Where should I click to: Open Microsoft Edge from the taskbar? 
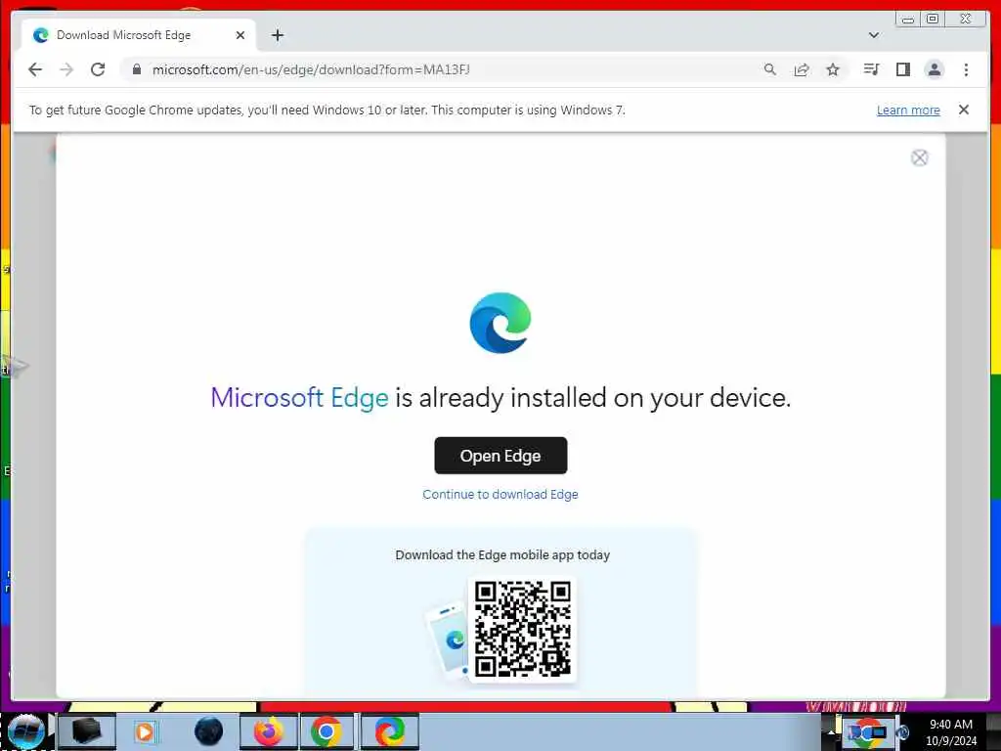[x=389, y=731]
